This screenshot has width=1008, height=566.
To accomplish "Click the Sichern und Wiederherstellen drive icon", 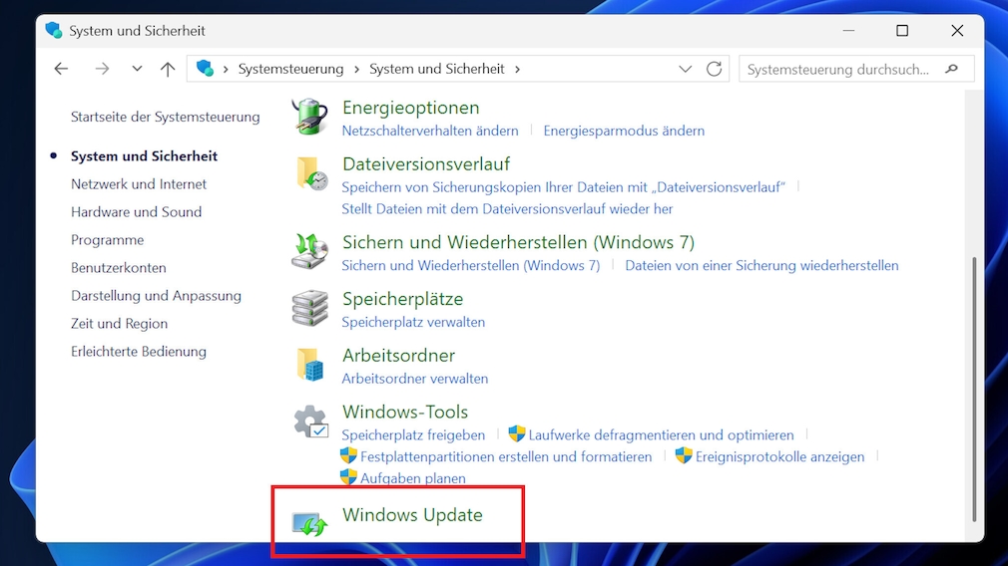I will tap(310, 251).
